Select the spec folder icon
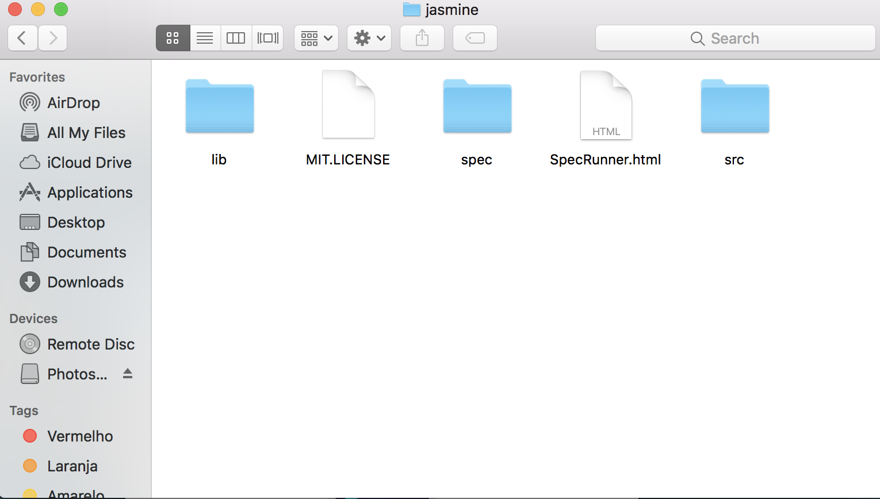The image size is (880, 499). (477, 106)
